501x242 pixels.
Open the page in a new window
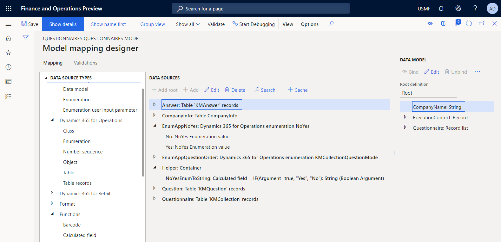tap(482, 24)
